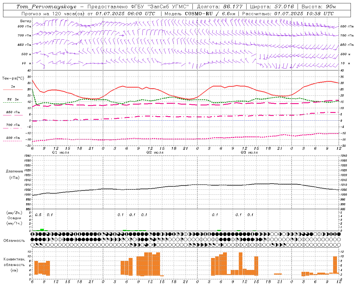Click the (мм/3ч.) unit label
The height and width of the screenshot is (284, 355).
[14, 213]
